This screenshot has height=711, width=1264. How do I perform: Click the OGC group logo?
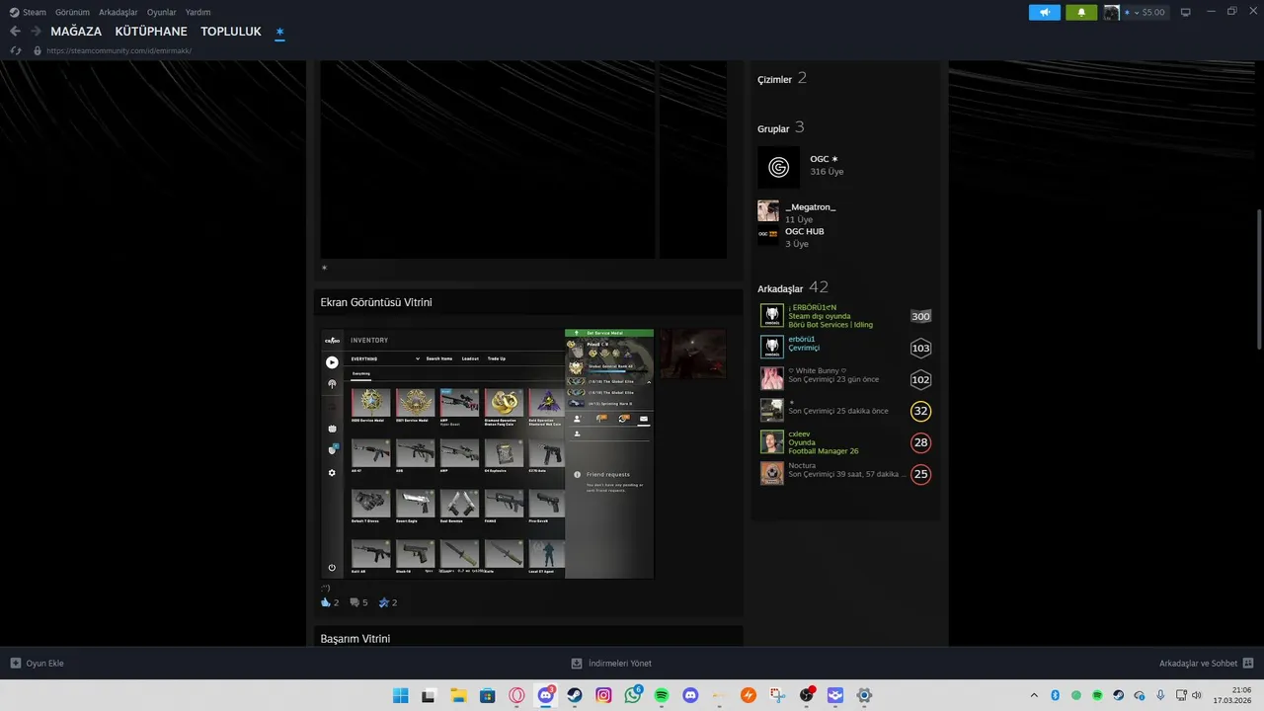(x=778, y=167)
